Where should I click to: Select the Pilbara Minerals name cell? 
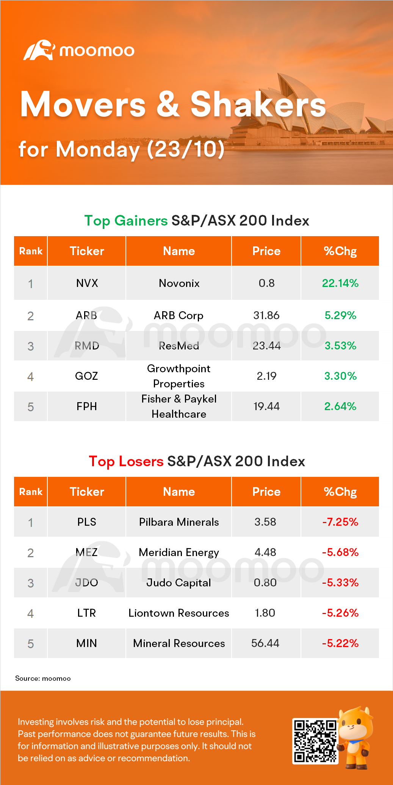(179, 522)
